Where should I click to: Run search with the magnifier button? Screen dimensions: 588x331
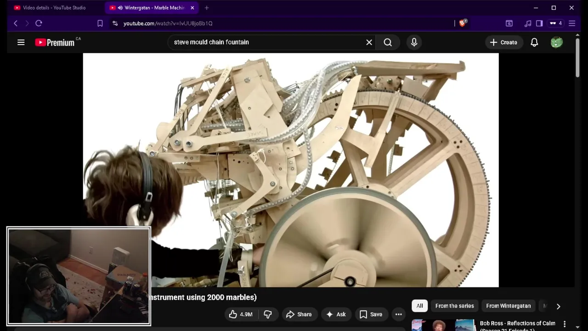(388, 42)
